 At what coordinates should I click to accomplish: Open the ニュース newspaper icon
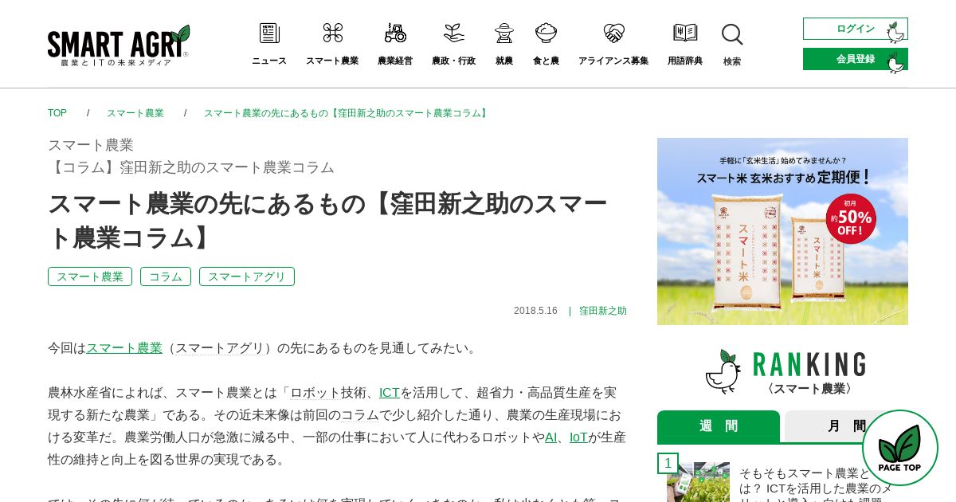pos(269,33)
